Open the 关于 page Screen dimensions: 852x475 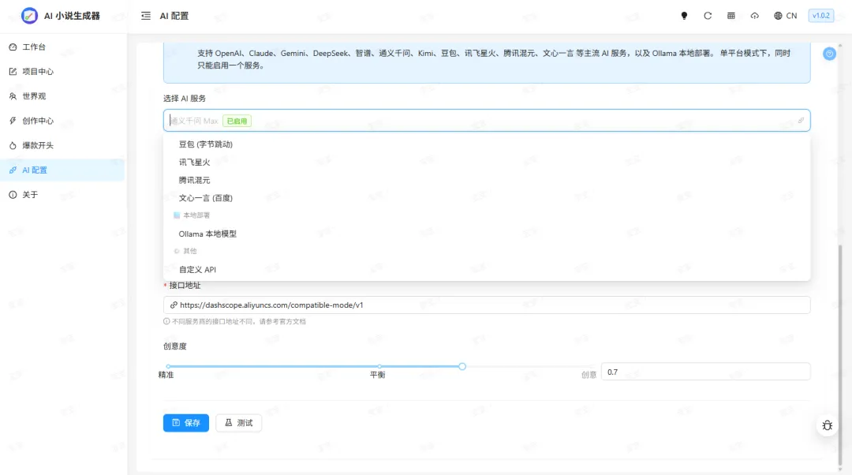coord(62,195)
